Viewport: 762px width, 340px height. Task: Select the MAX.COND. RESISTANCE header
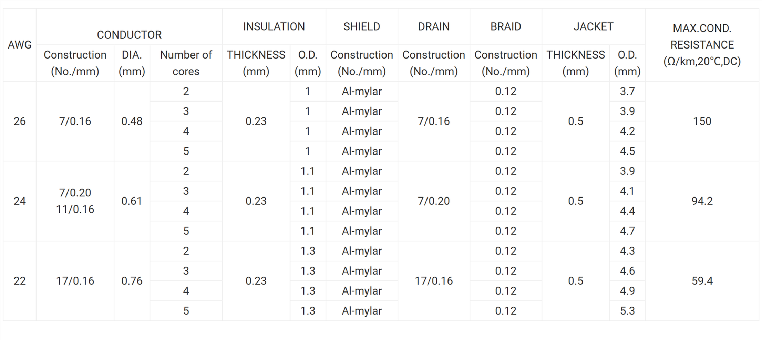pyautogui.click(x=702, y=45)
